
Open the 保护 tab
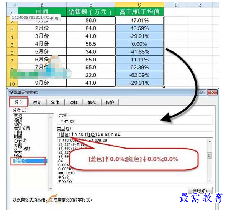point(110,103)
